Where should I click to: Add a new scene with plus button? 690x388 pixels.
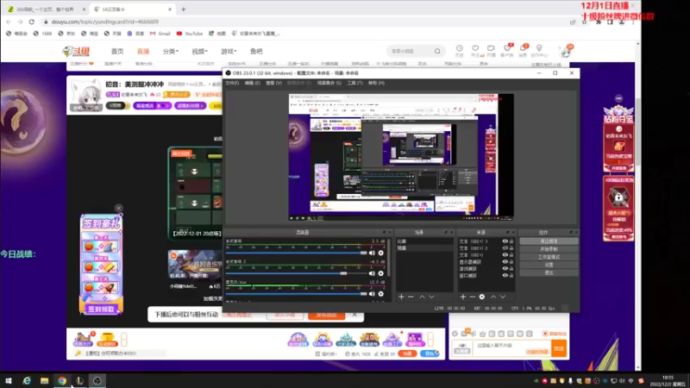pos(401,297)
